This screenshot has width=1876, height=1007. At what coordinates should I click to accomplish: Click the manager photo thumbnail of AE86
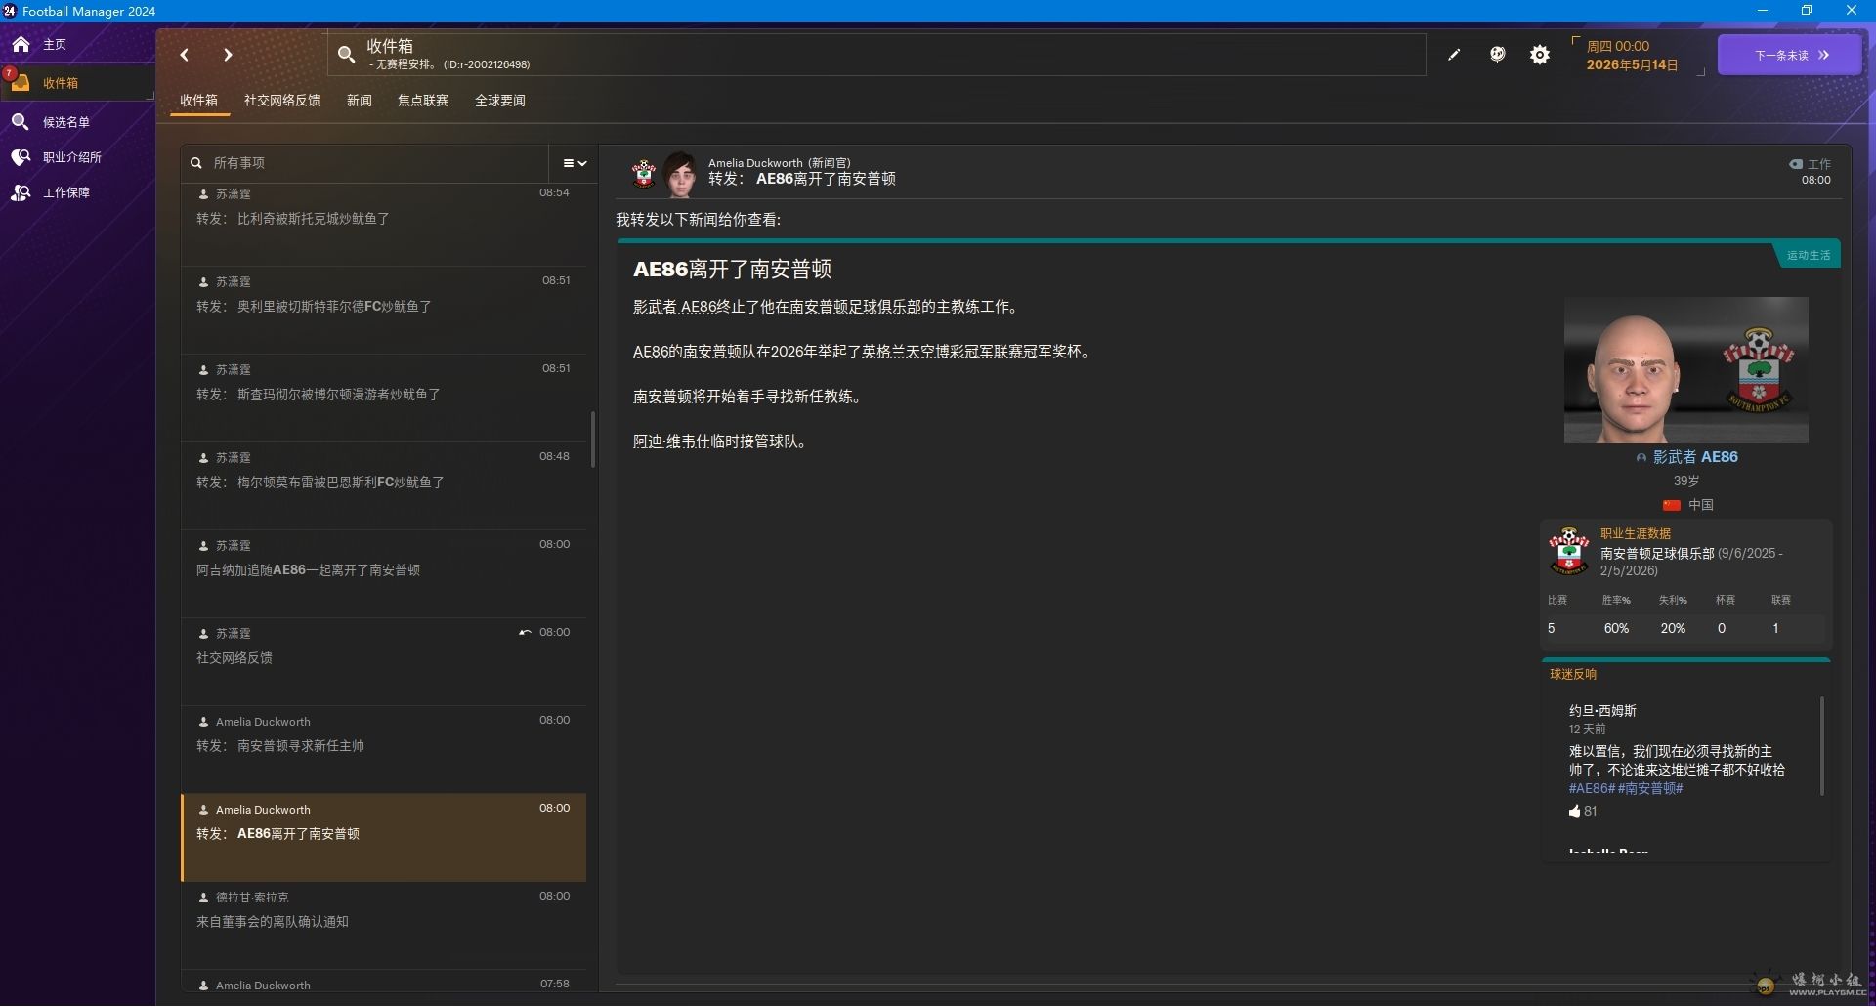(x=1685, y=370)
